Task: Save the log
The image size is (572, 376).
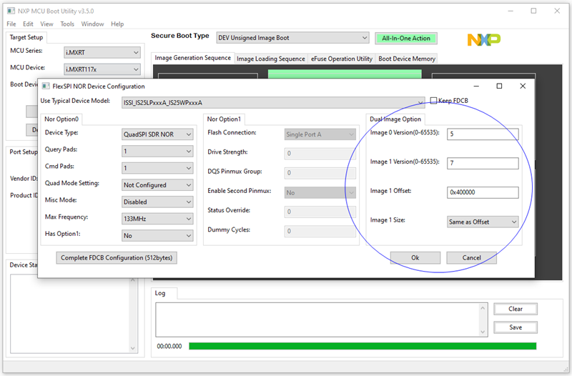Action: click(x=516, y=327)
